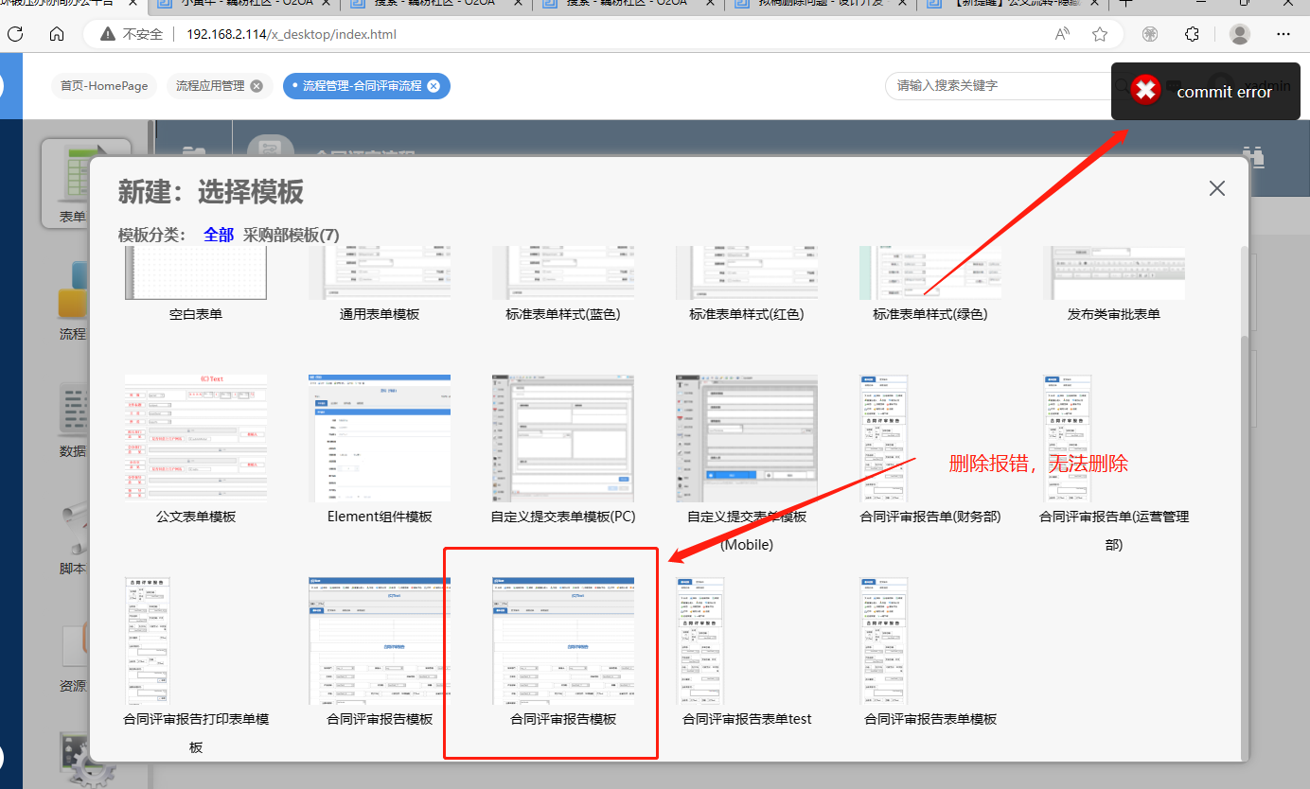Open the 首页-HomePage app tab
The height and width of the screenshot is (789, 1310).
[104, 86]
